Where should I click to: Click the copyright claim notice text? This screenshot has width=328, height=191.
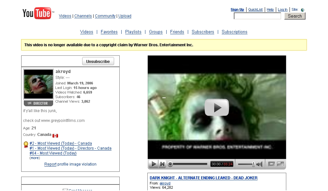tap(109, 45)
